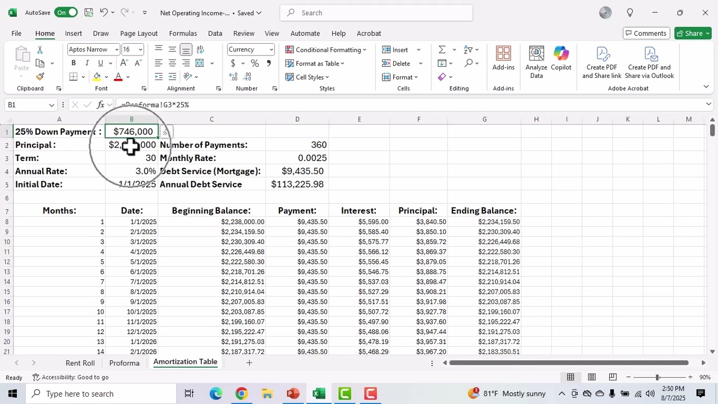Open the File menu
Viewport: 718px width, 404px height.
point(16,33)
